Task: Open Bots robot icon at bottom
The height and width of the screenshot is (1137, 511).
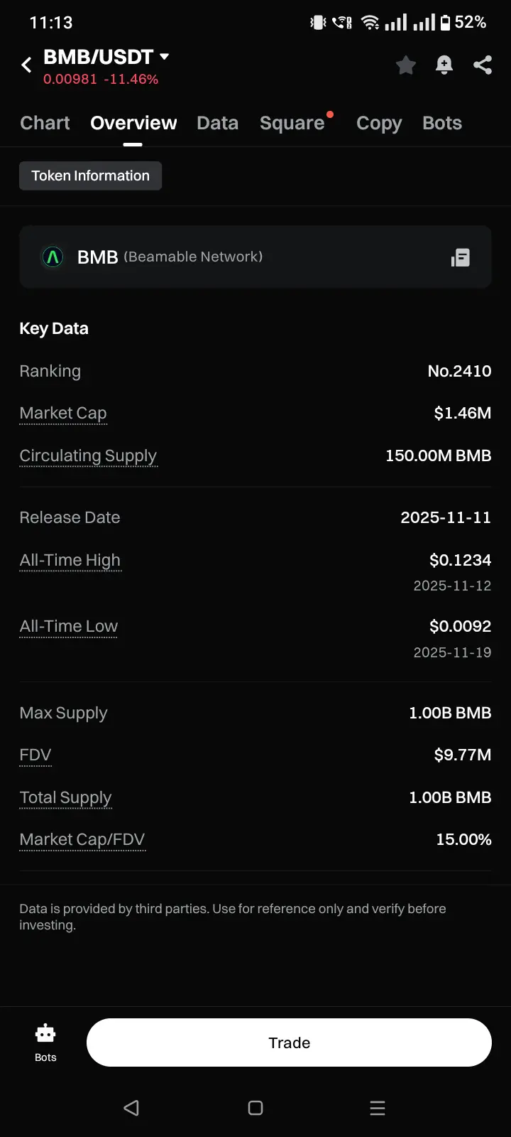Action: click(45, 1042)
